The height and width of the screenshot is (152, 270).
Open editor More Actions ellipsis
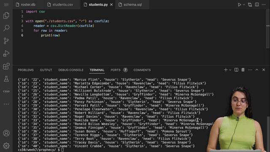[264, 5]
